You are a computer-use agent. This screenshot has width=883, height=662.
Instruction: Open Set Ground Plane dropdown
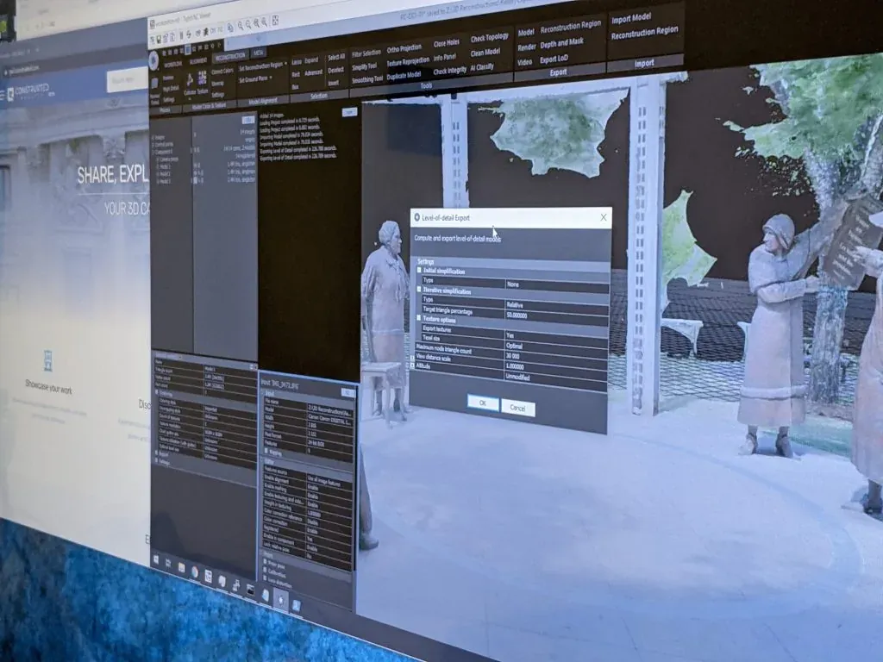[x=255, y=78]
